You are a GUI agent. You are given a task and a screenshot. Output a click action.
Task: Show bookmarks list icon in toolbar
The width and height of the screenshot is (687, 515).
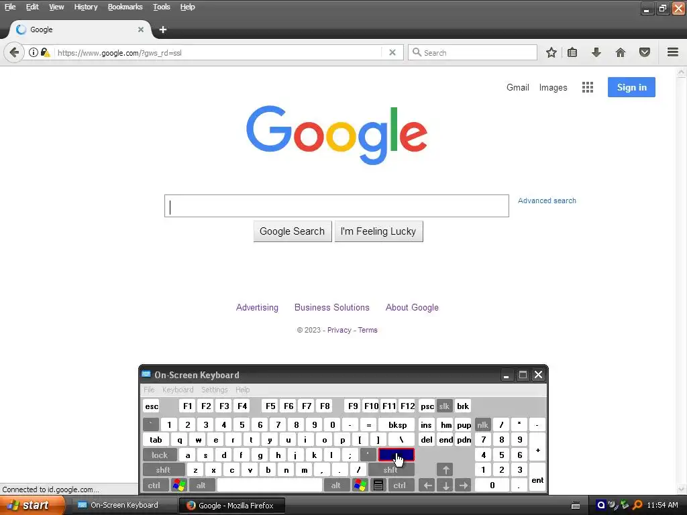tap(572, 52)
